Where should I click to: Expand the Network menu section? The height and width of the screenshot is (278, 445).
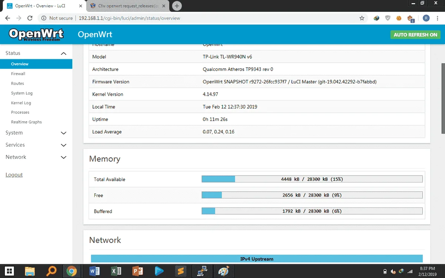tap(36, 157)
